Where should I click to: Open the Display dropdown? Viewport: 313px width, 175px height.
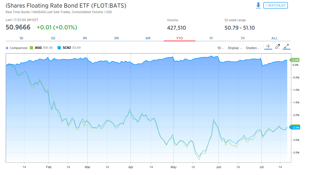click(x=233, y=48)
